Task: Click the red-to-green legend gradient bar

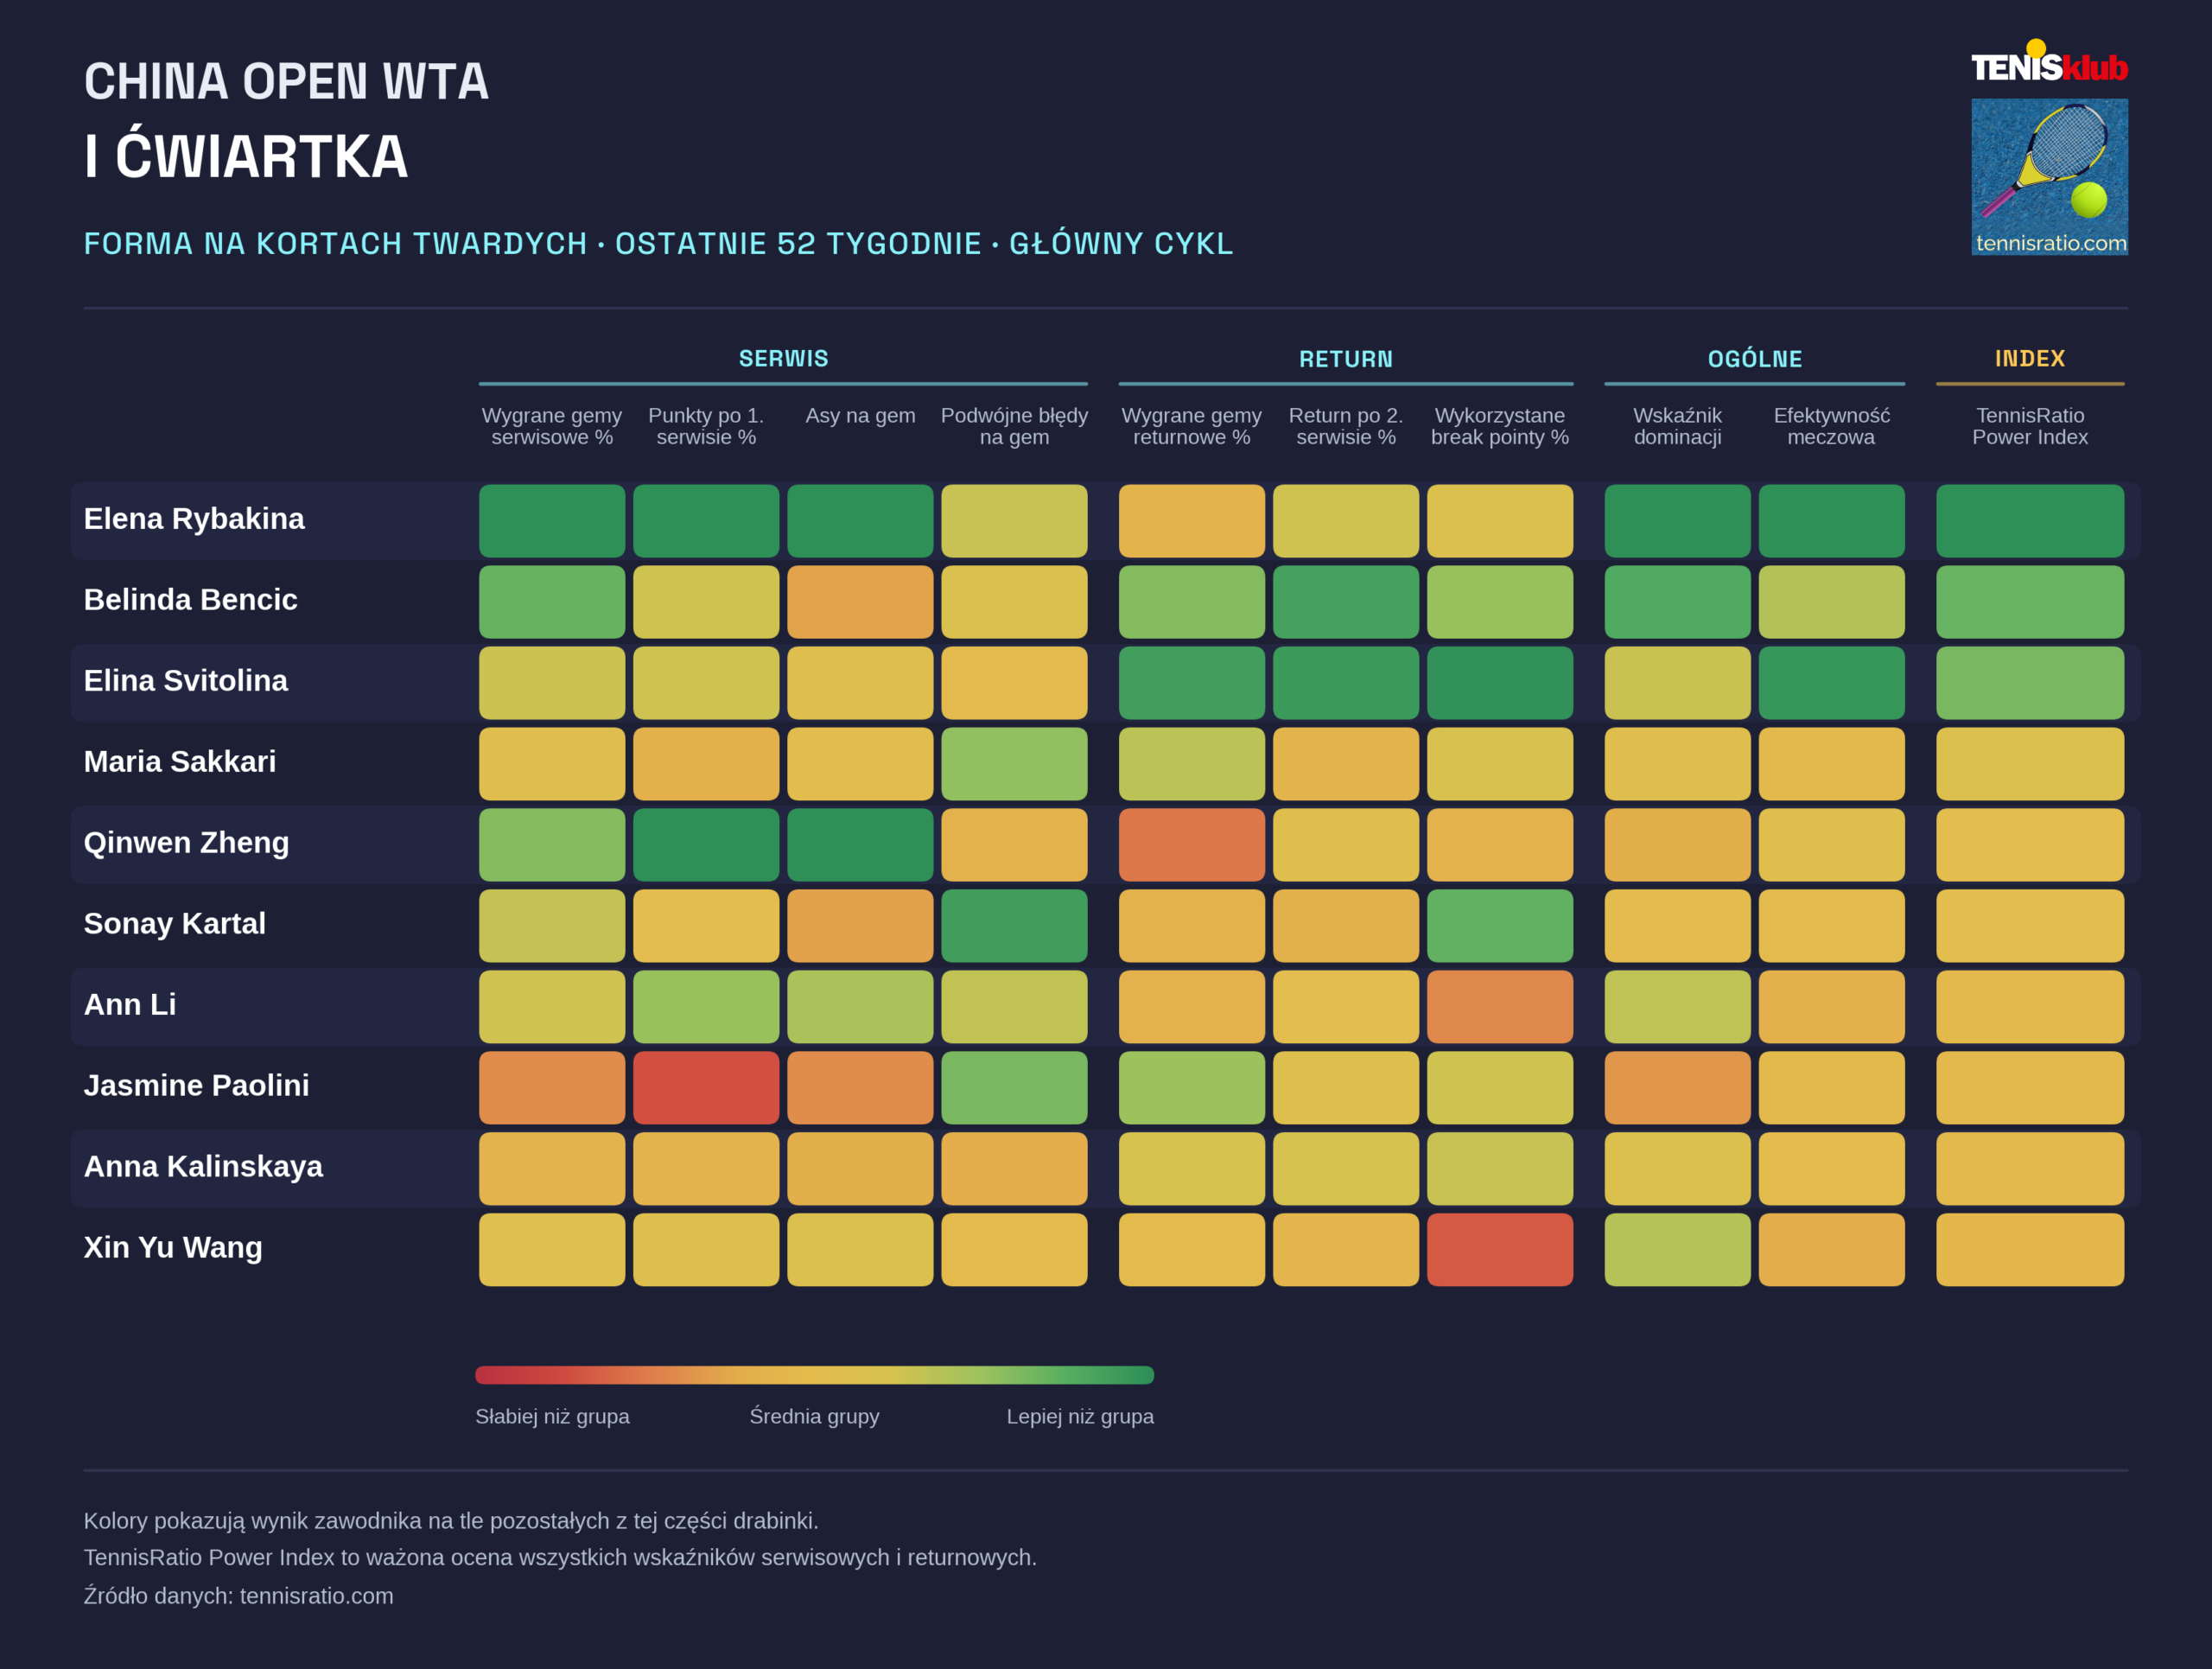Action: (x=814, y=1374)
